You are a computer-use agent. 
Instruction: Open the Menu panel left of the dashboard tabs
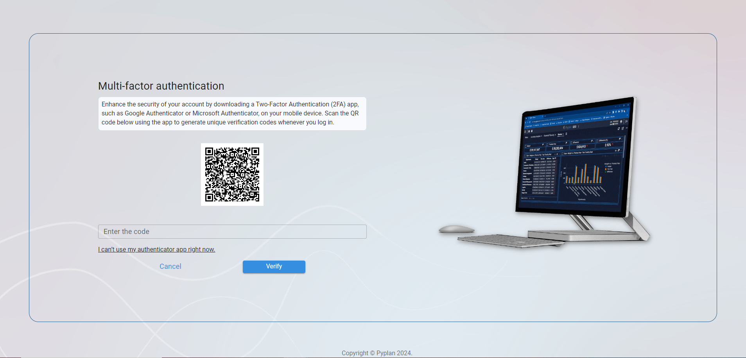(527, 137)
